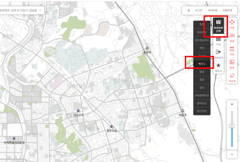Viewport: 240px width, 162px height.
Task: Select the 면적 area measurement tool
Action: 232,64
